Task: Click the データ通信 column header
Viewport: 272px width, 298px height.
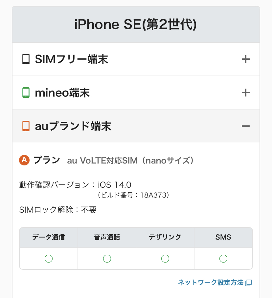Action: pyautogui.click(x=49, y=237)
